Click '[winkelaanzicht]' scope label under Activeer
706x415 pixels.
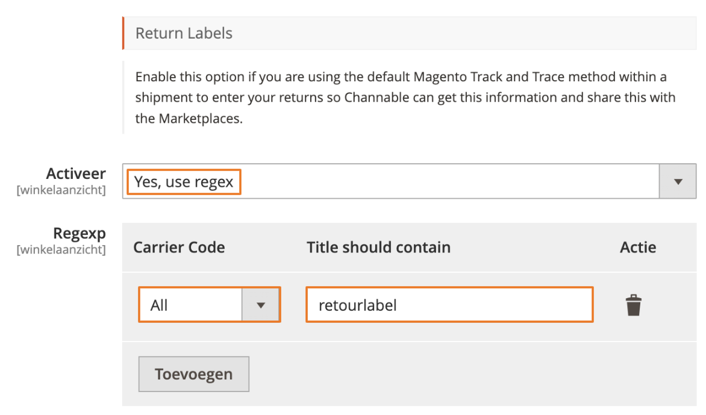(x=61, y=190)
